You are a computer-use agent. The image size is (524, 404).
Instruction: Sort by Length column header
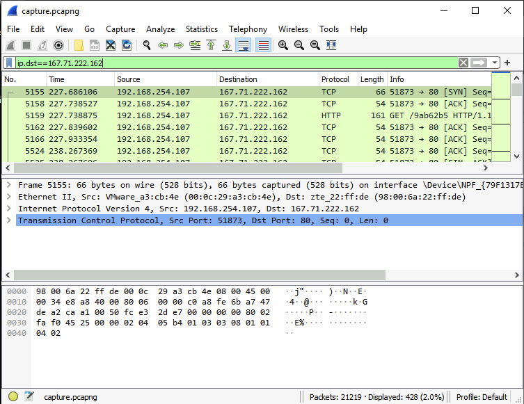(x=372, y=79)
